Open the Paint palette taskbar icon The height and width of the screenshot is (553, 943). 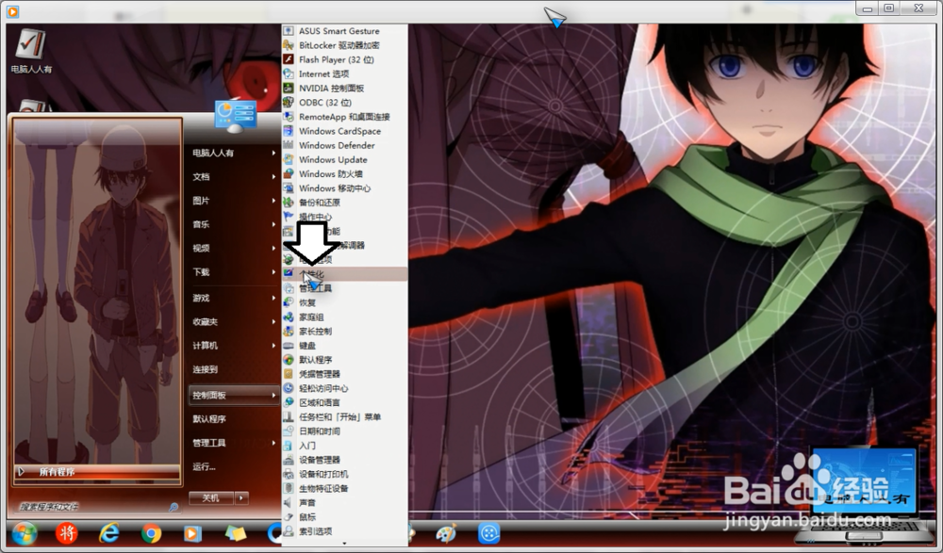(446, 533)
